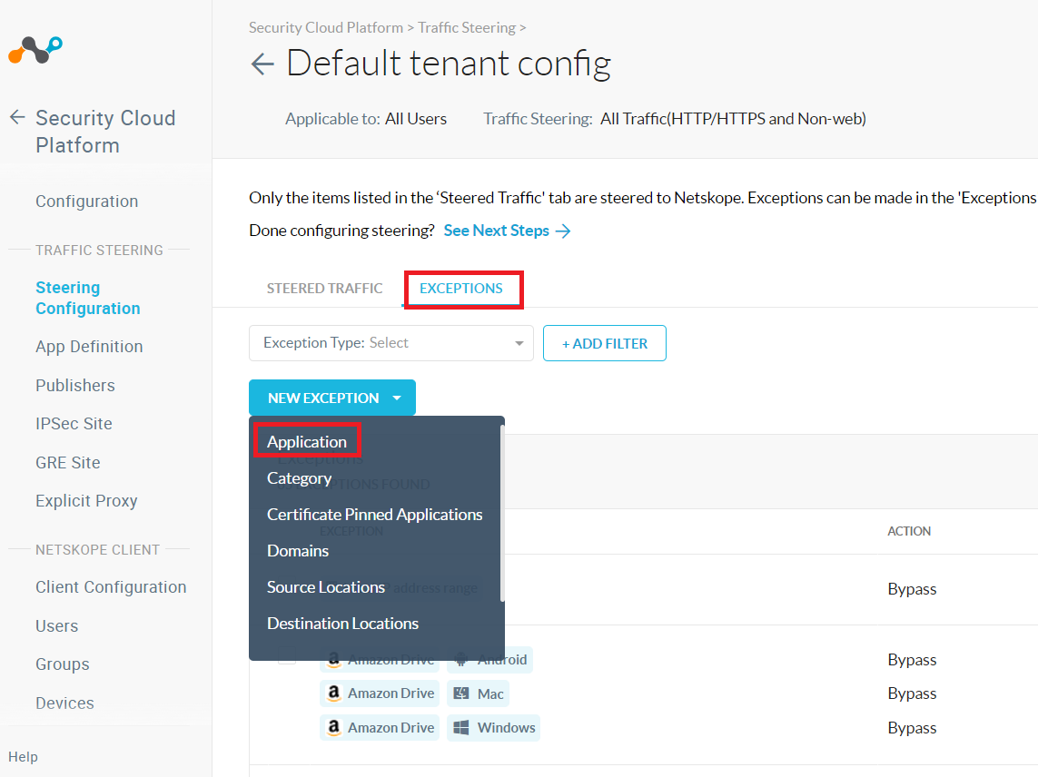Click the Netskope logo icon

pyautogui.click(x=35, y=50)
